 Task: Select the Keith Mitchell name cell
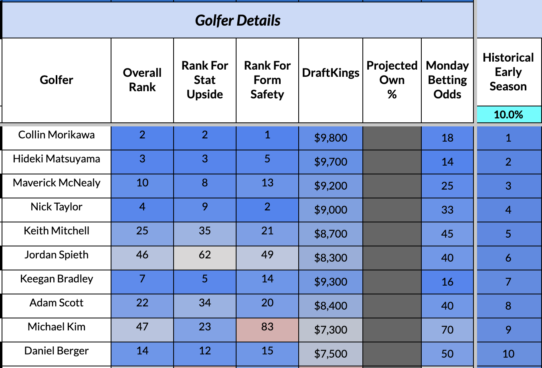pyautogui.click(x=57, y=231)
